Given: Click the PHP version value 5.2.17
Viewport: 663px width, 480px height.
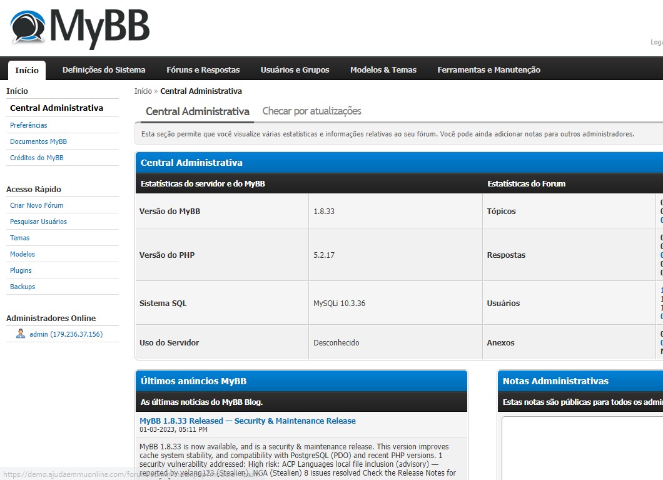Looking at the screenshot, I should [x=324, y=255].
